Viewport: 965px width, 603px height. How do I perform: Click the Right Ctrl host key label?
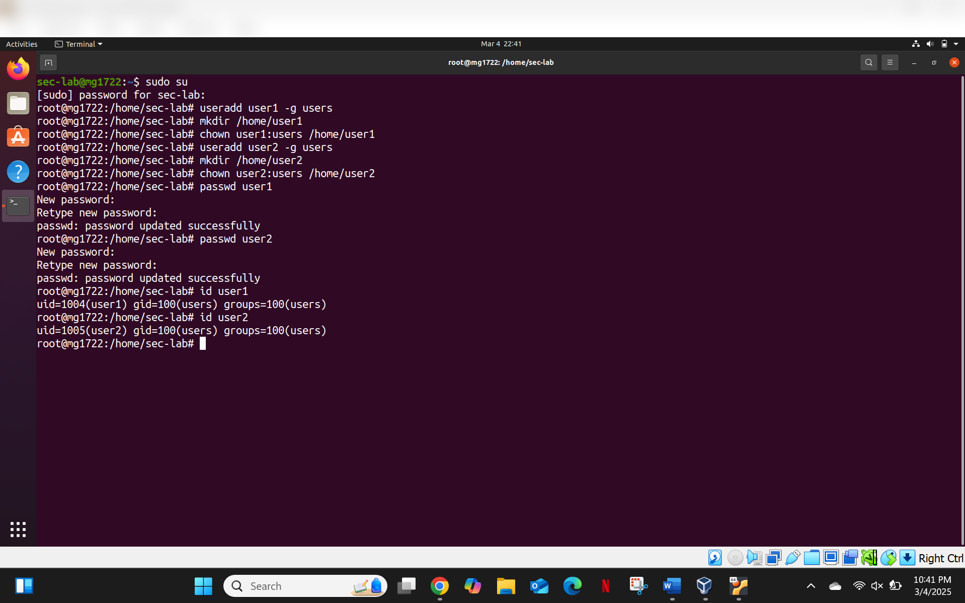[941, 558]
